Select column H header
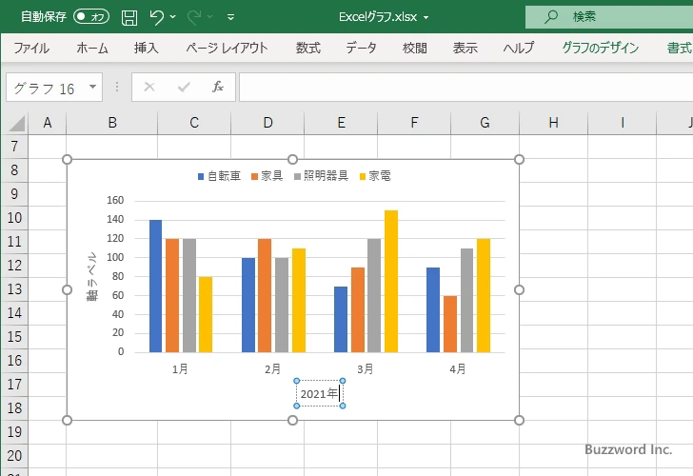693x476 pixels. 553,123
